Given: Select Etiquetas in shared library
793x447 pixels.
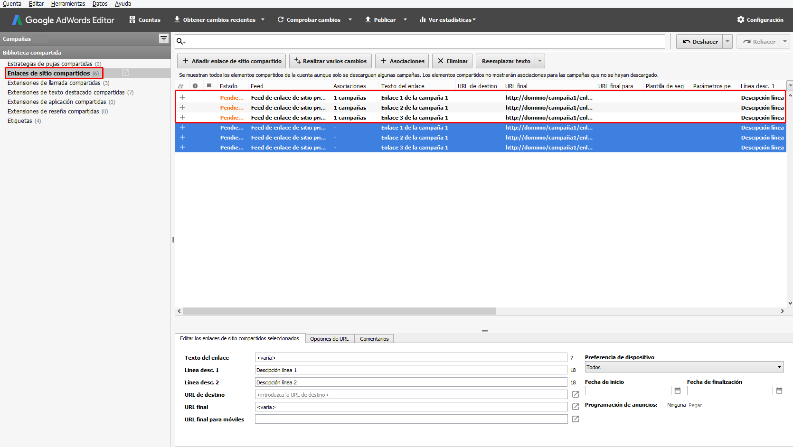Looking at the screenshot, I should click(x=20, y=121).
